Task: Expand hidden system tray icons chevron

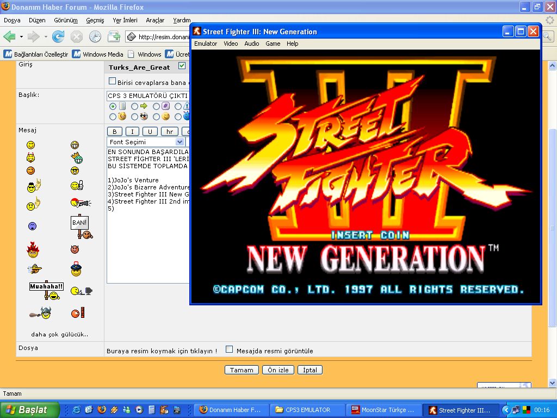Action: [506, 410]
